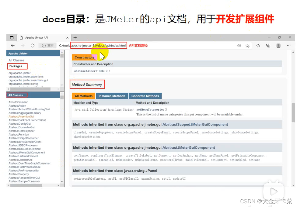
Task: Open package org.apache.jmeter.assertions.gui
Action: [28, 80]
